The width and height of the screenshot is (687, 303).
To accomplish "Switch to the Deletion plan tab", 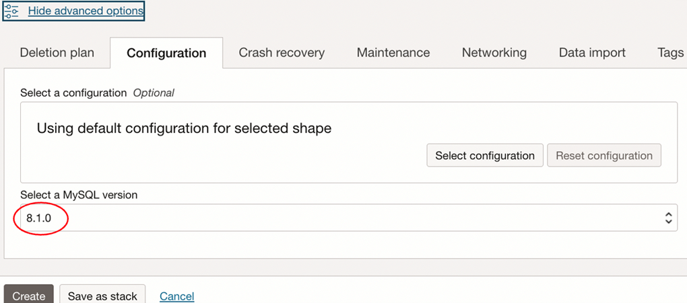I will click(x=57, y=52).
